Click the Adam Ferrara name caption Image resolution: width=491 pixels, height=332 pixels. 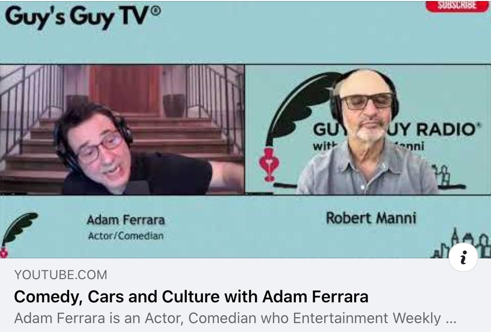[x=125, y=220]
